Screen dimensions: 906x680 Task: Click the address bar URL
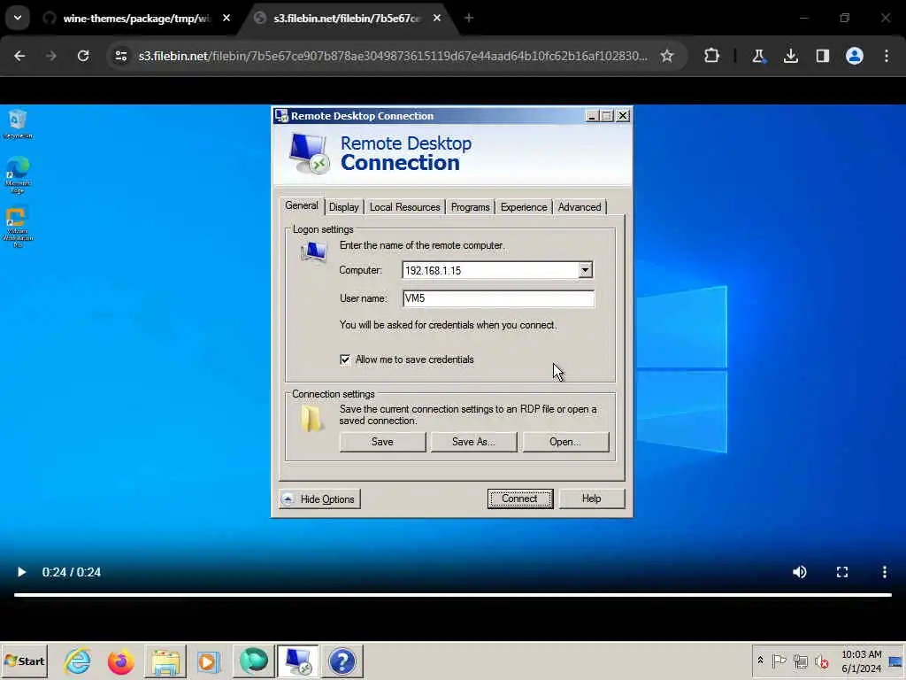click(x=393, y=56)
